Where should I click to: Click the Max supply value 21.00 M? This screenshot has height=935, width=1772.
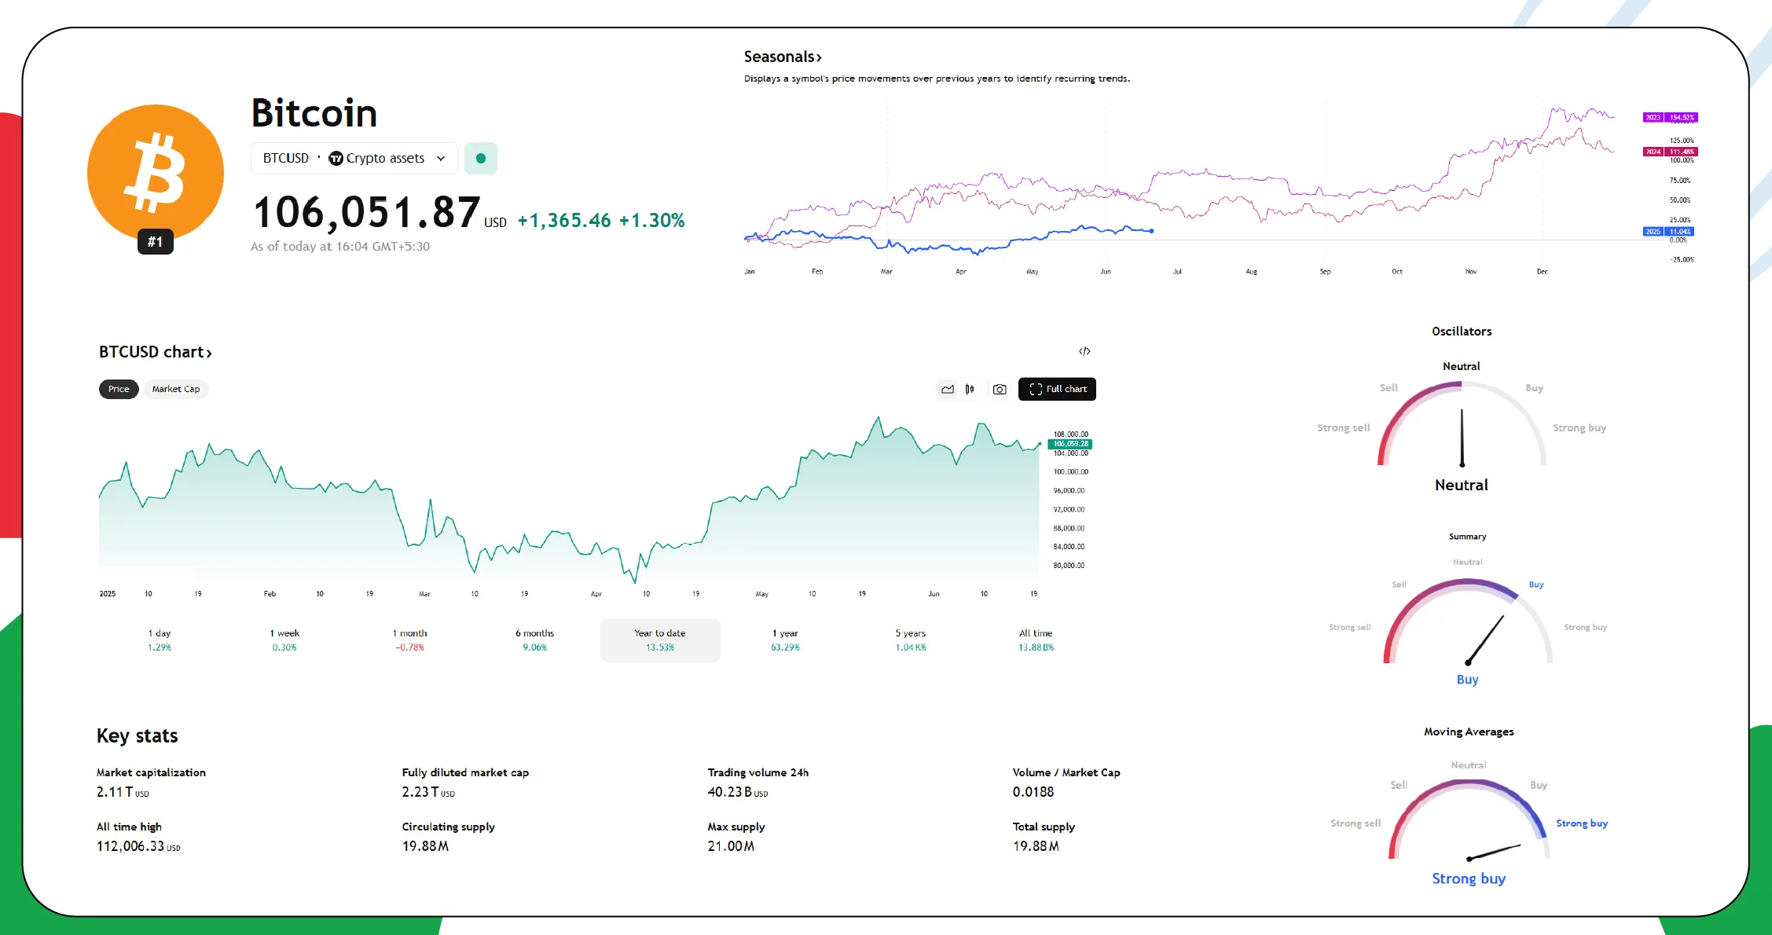click(731, 846)
